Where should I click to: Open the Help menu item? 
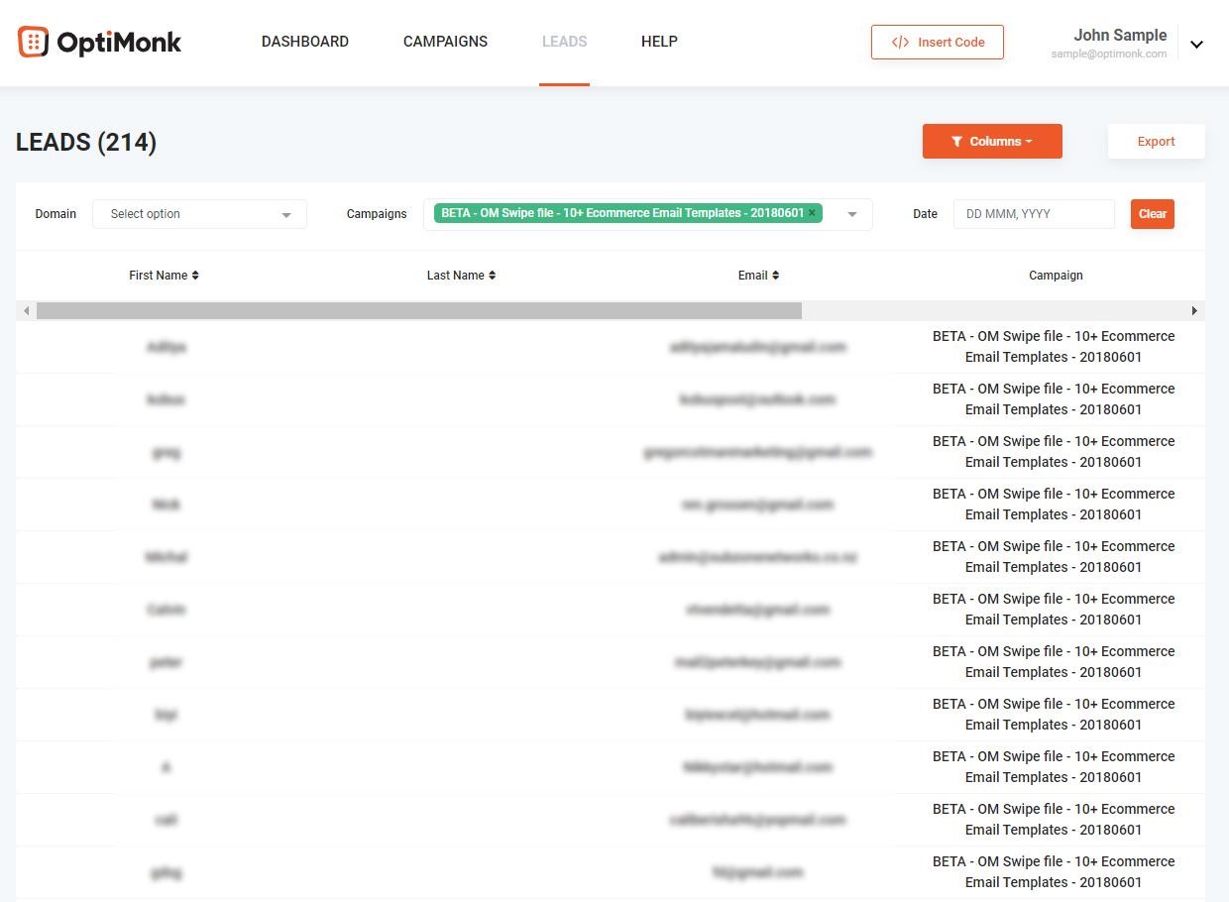(x=659, y=42)
